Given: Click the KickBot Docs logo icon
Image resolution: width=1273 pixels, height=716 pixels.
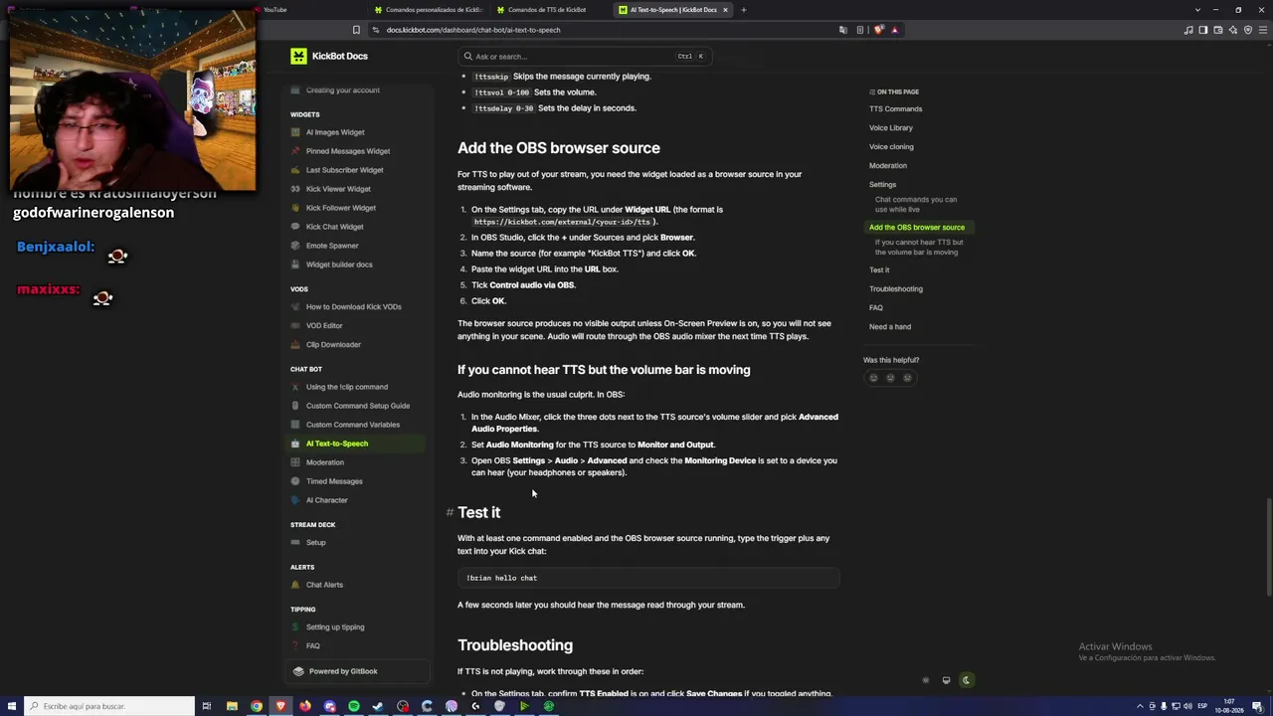Looking at the screenshot, I should [x=298, y=57].
